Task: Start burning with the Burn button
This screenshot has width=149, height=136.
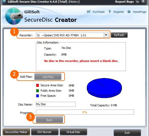Action: pos(49,120)
